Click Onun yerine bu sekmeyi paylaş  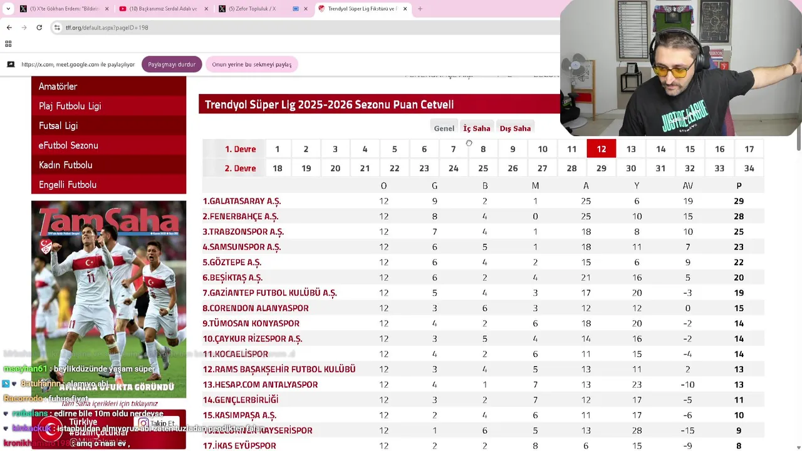(252, 64)
